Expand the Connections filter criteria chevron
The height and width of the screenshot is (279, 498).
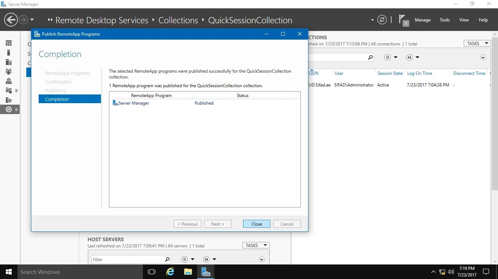tap(483, 57)
